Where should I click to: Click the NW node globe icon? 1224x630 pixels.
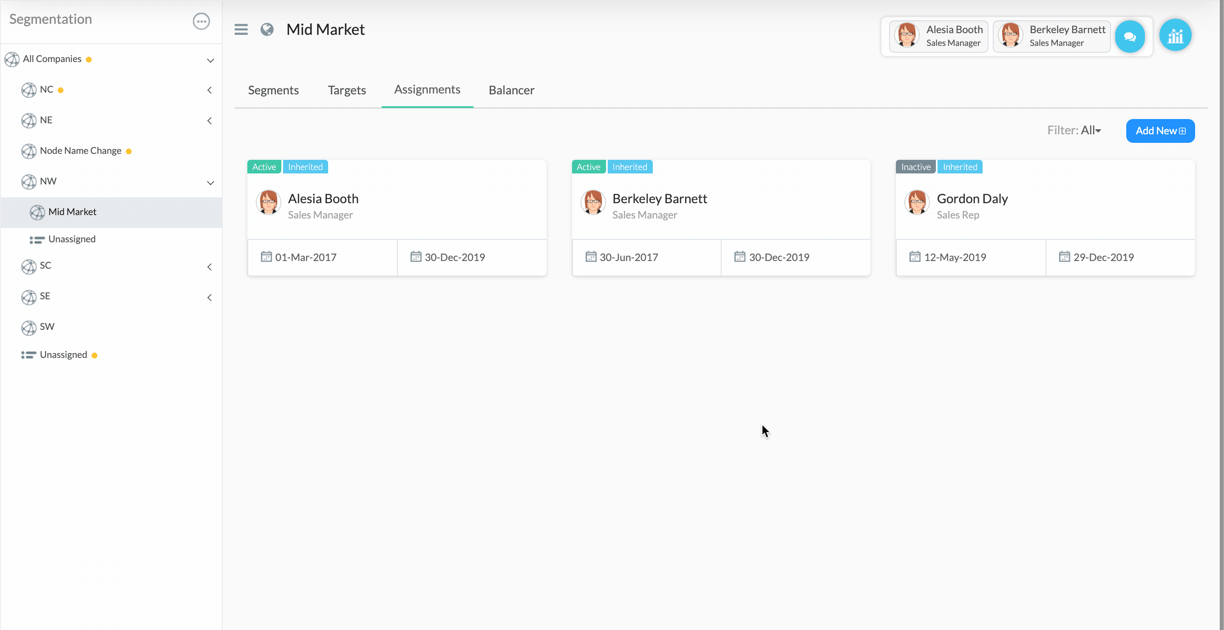coord(28,182)
